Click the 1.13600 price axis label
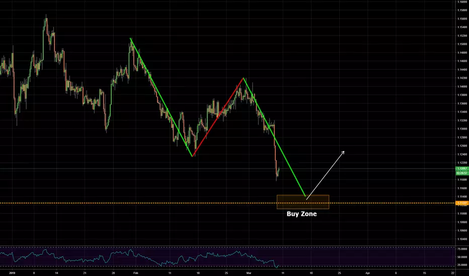 (x=462, y=103)
